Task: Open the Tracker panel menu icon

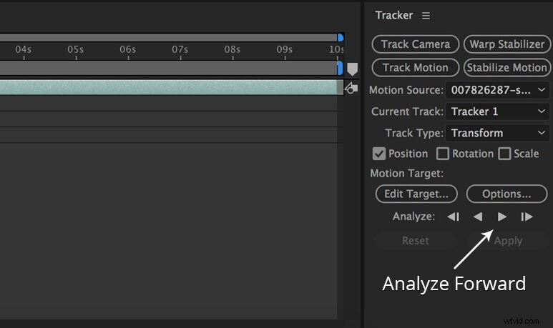Action: pyautogui.click(x=426, y=16)
